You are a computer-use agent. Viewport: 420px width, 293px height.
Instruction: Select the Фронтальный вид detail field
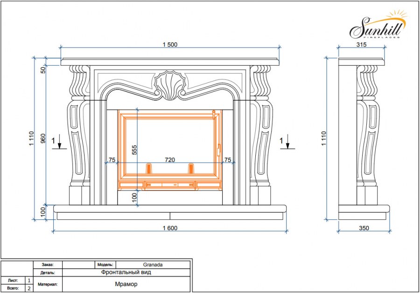(x=126, y=273)
